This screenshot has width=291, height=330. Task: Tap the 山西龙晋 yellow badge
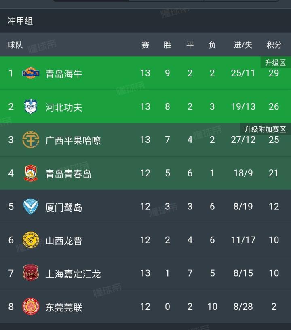[x=31, y=240]
